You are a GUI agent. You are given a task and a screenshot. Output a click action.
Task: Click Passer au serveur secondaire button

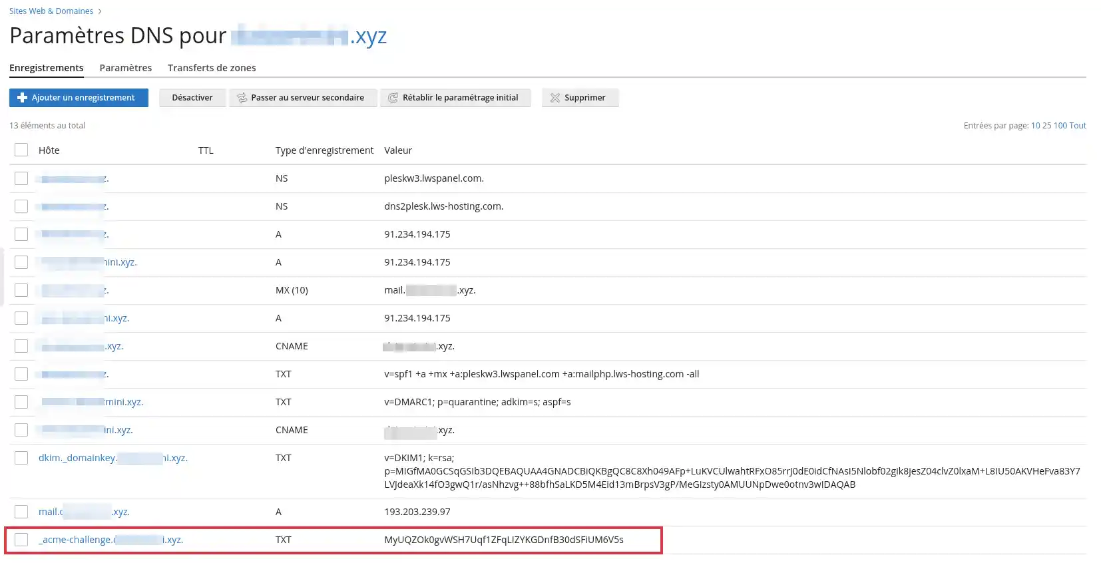(x=303, y=98)
